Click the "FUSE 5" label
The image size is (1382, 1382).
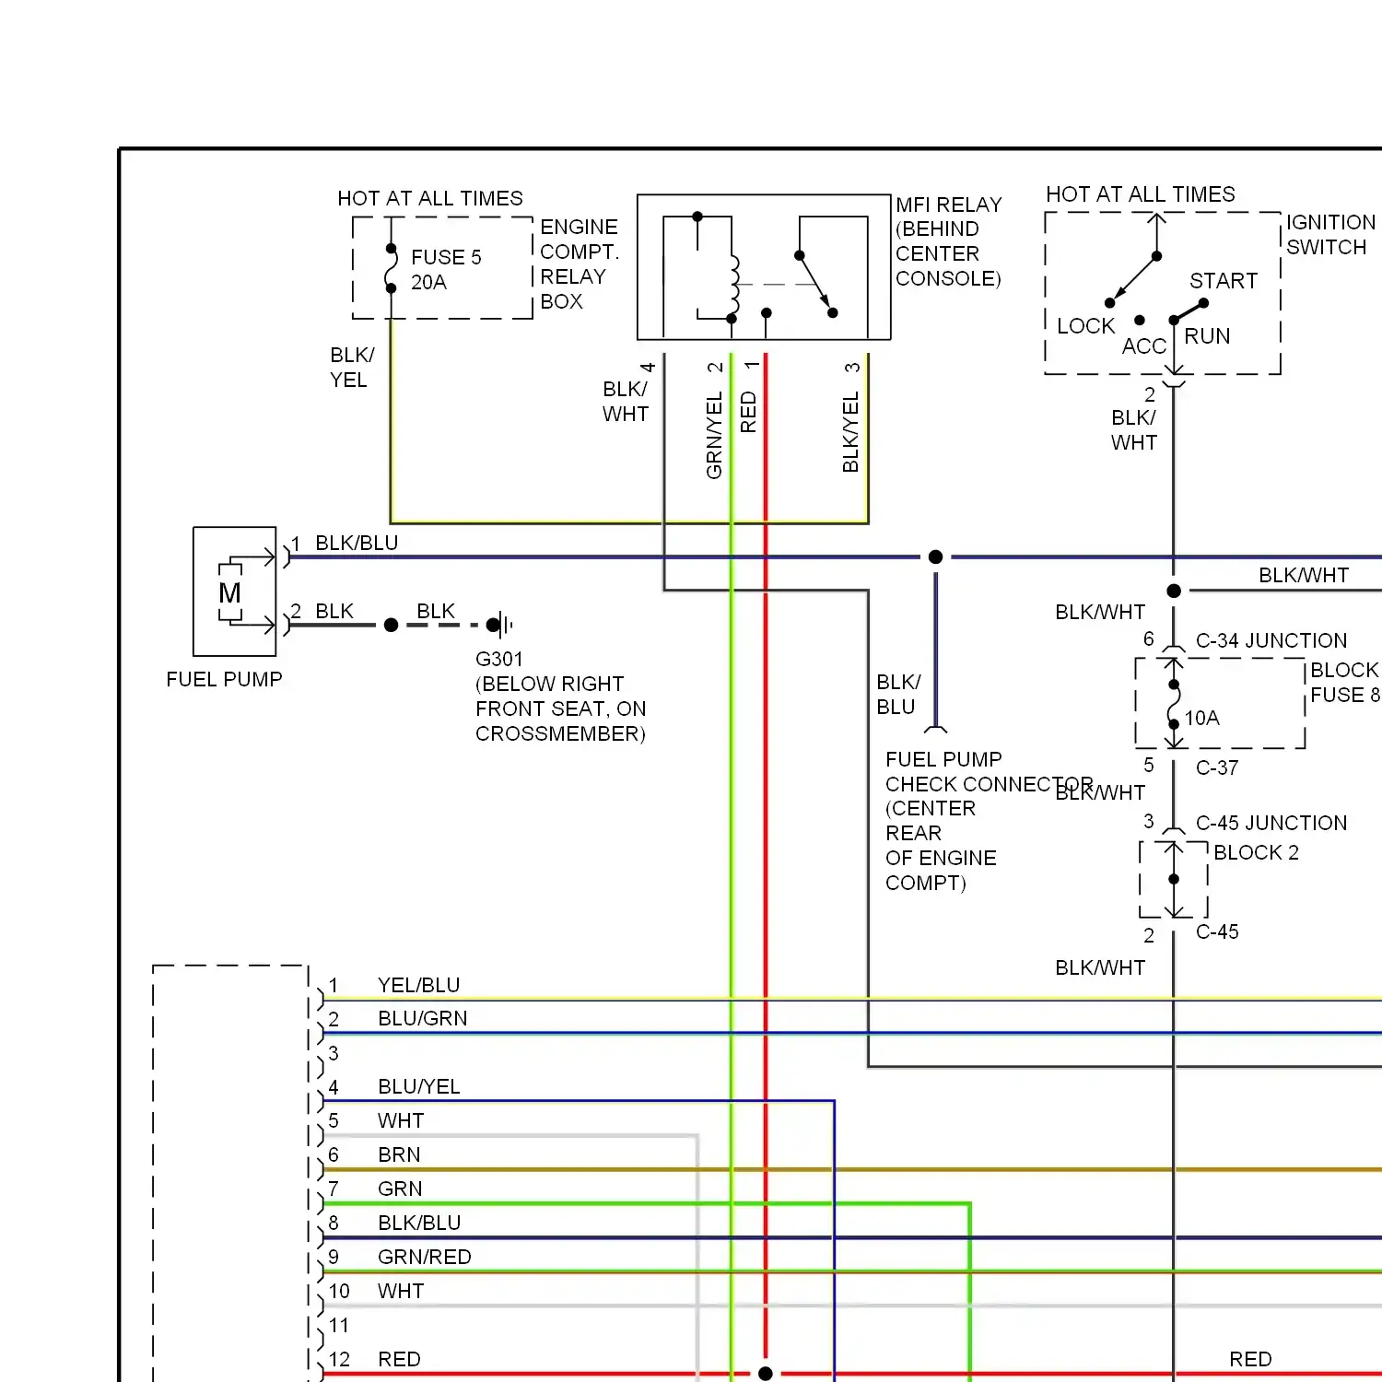tap(446, 257)
